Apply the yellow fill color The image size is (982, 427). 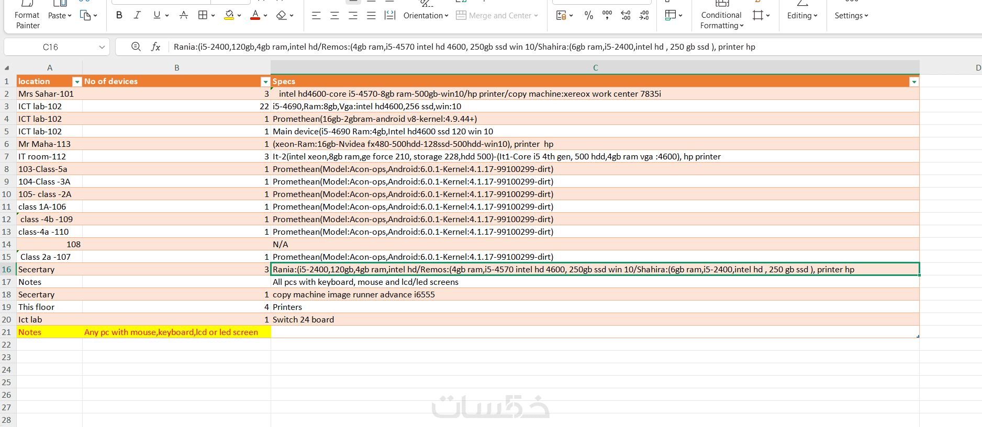coord(229,15)
